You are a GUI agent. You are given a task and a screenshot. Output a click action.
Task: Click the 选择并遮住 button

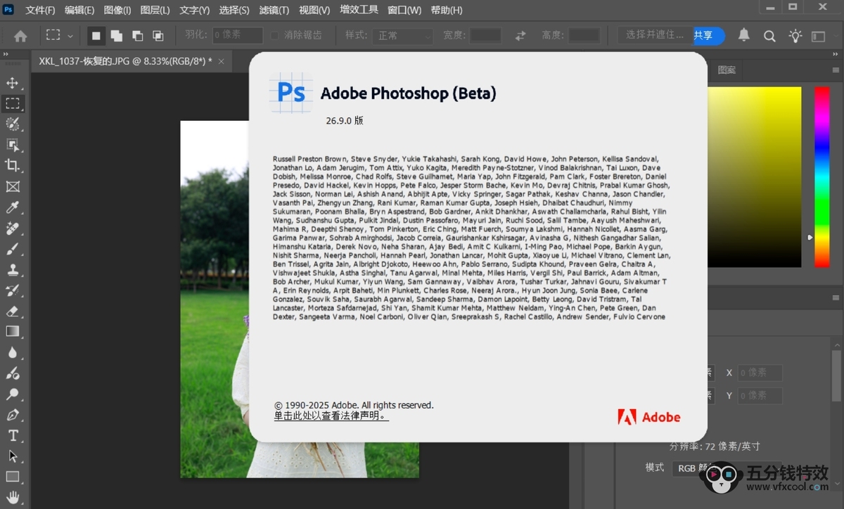point(655,34)
